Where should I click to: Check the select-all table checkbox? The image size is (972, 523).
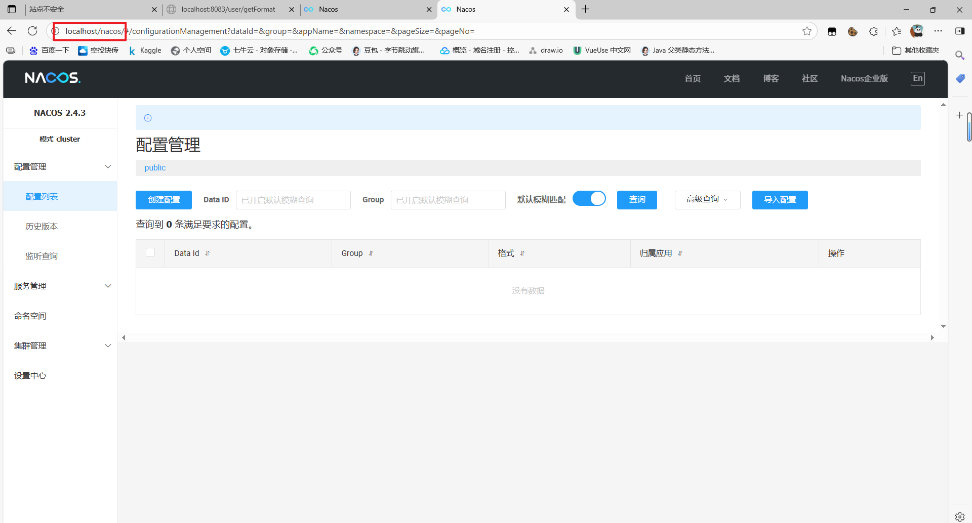150,252
